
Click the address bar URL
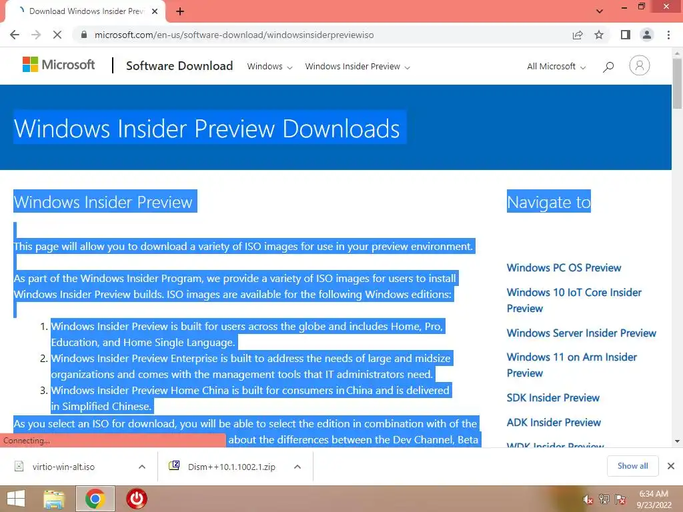[x=234, y=35]
